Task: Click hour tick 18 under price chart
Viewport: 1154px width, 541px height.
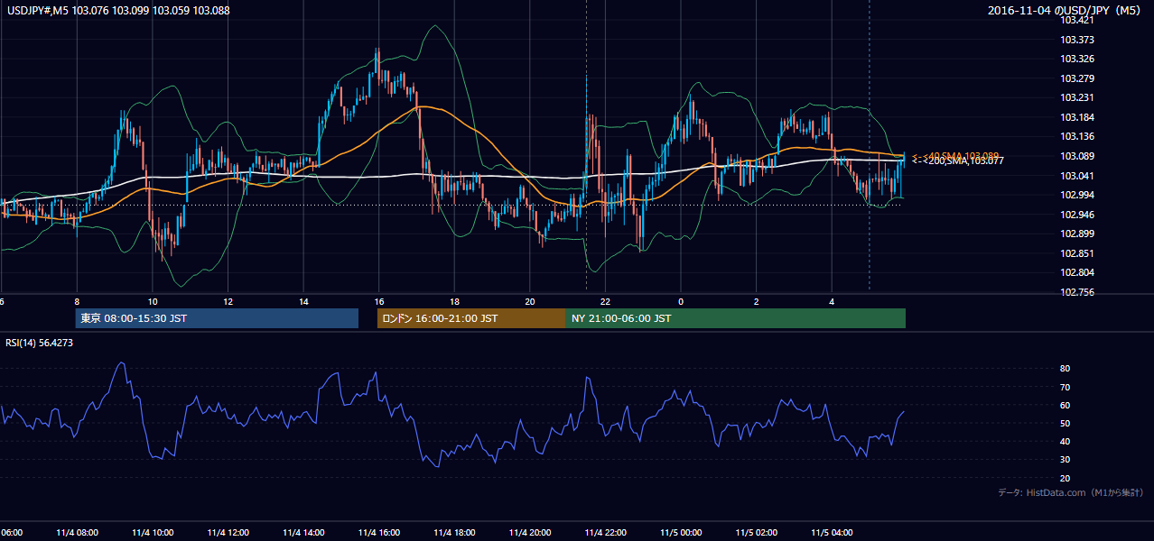Action: point(454,302)
